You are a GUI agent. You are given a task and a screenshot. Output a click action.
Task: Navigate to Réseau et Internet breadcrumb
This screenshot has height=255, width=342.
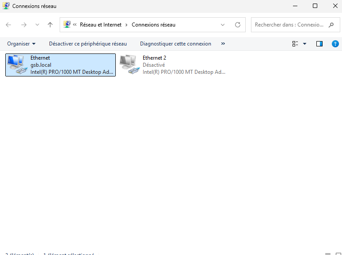(101, 25)
